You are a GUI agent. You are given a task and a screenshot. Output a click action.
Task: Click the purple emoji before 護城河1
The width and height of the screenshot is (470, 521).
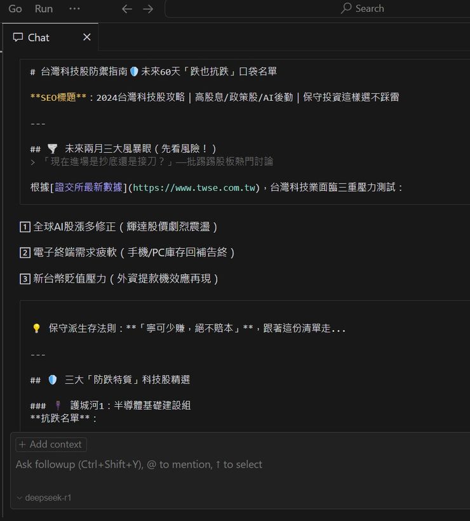coord(58,406)
